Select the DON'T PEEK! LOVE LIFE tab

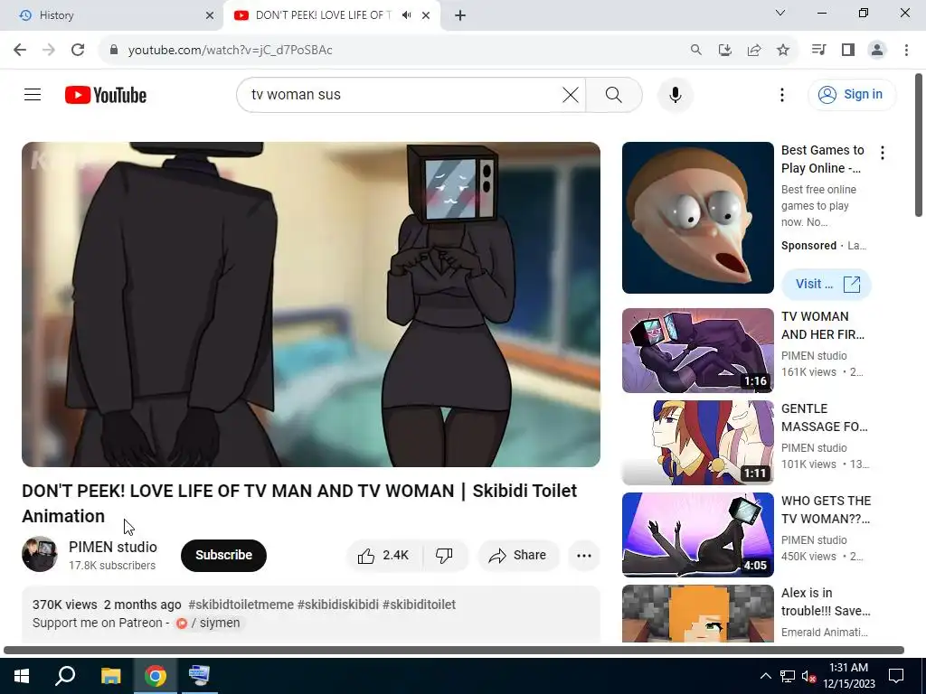click(x=332, y=15)
